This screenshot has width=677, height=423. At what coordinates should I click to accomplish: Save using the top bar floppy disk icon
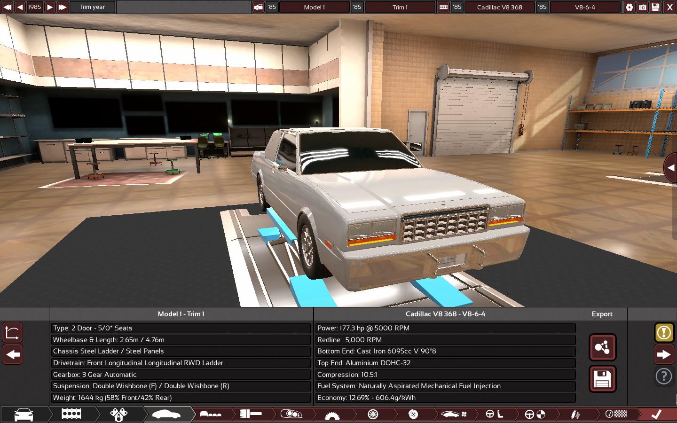(x=656, y=7)
